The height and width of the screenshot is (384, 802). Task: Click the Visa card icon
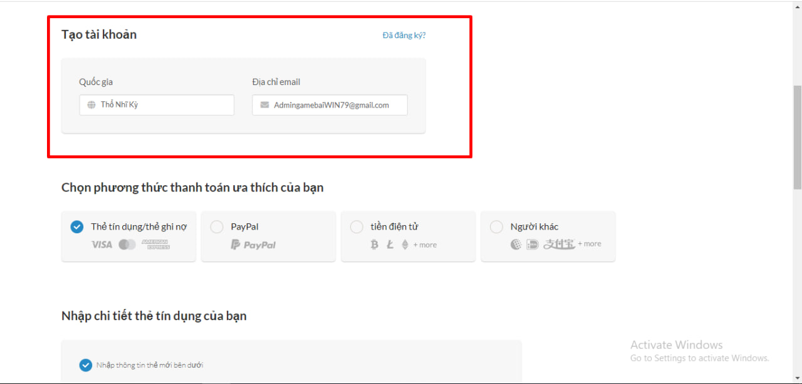100,245
